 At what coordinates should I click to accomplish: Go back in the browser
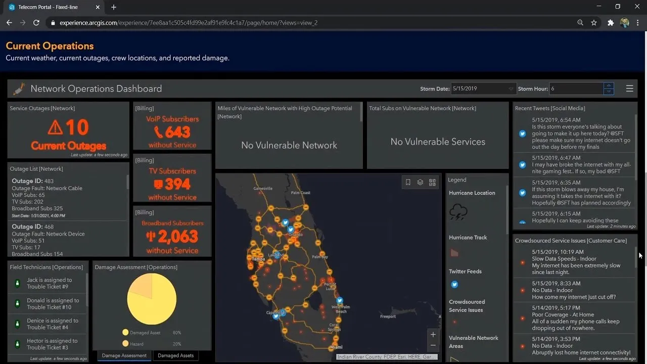click(x=9, y=23)
